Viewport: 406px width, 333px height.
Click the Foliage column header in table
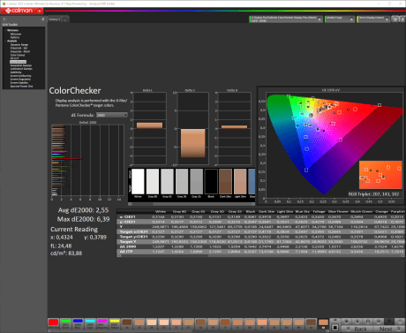click(x=319, y=211)
